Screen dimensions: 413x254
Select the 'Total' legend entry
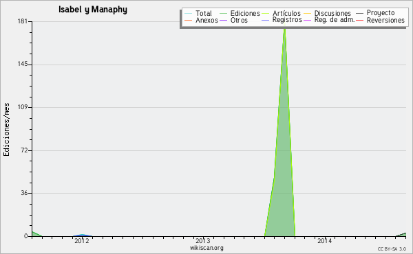[x=204, y=13]
